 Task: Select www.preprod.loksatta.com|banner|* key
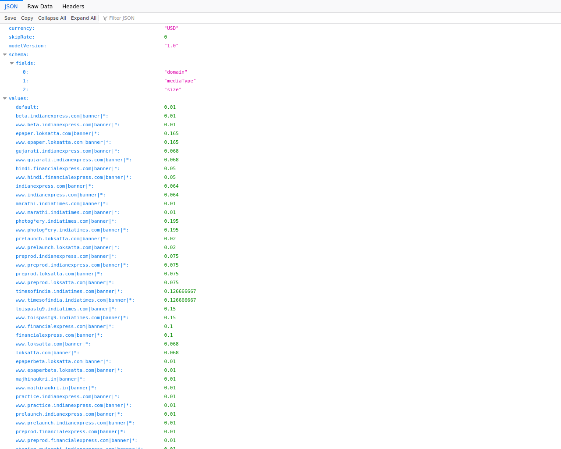[x=65, y=282]
